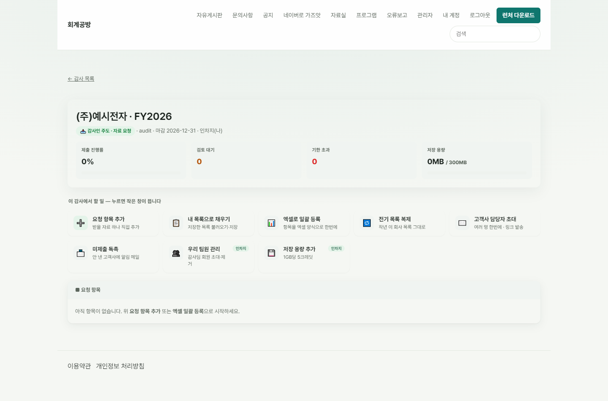The image size is (608, 401).
Task: Go back via ← 감사 목록 link
Action: tap(81, 79)
